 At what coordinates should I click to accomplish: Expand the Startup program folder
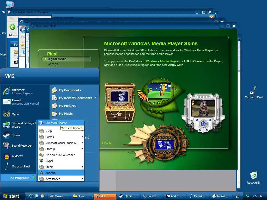tap(61, 149)
